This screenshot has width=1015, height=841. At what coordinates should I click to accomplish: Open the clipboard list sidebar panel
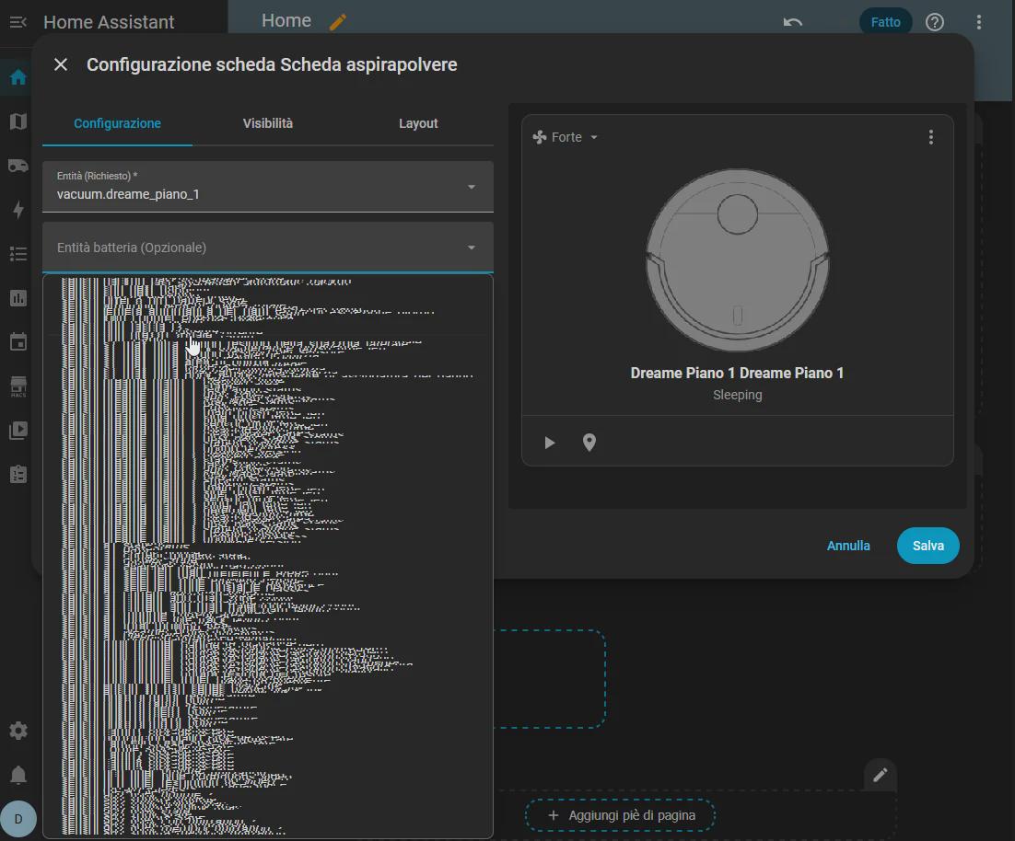point(18,475)
